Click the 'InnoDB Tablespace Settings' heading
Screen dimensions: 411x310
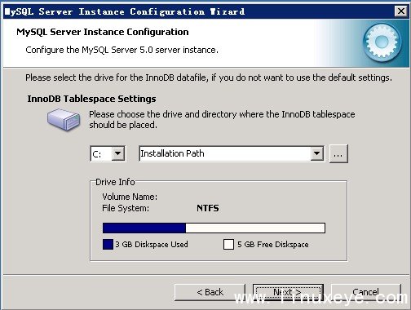click(x=91, y=99)
